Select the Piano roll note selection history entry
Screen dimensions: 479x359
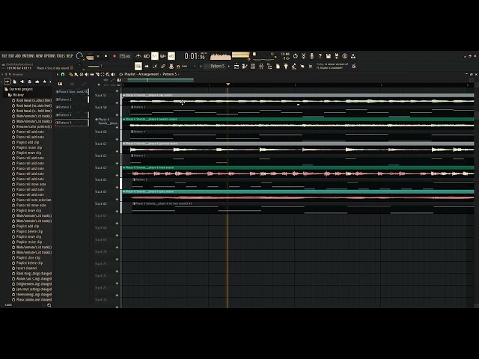coord(31,200)
